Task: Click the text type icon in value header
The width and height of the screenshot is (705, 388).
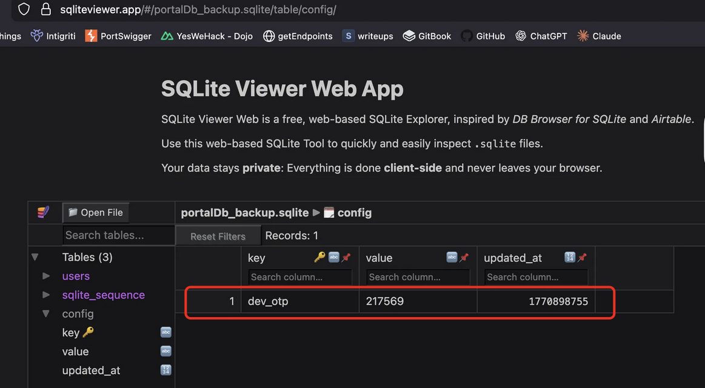Action: (x=452, y=258)
